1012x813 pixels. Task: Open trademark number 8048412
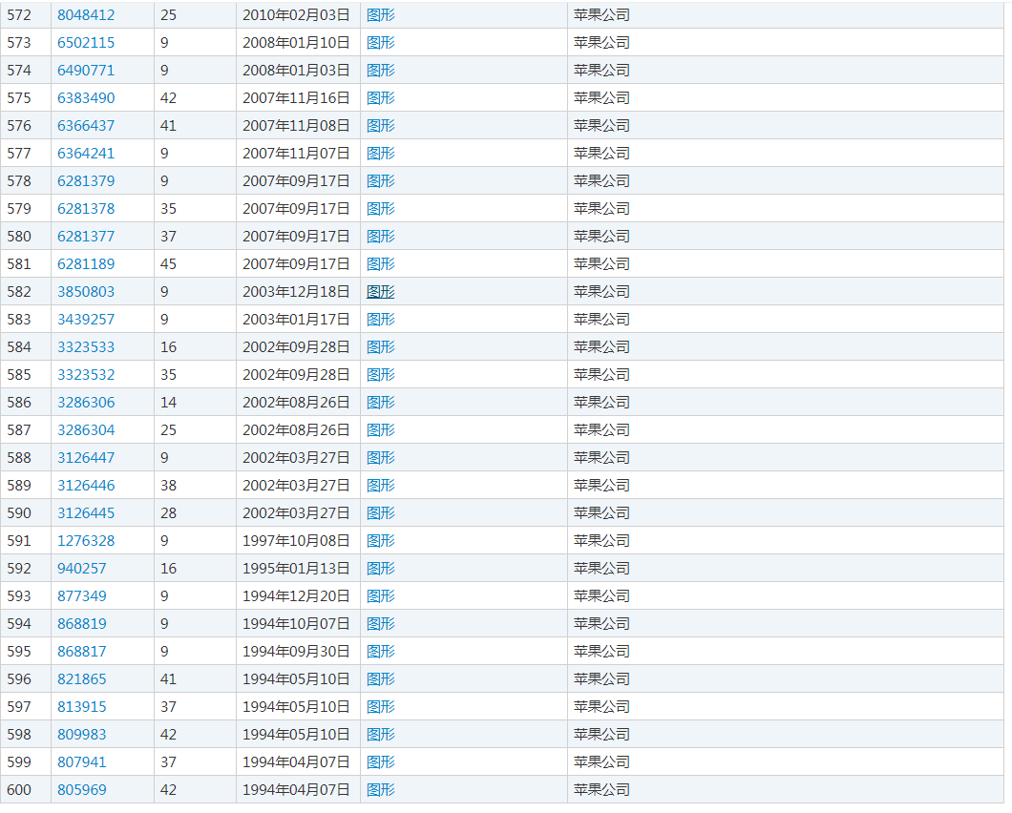click(86, 15)
